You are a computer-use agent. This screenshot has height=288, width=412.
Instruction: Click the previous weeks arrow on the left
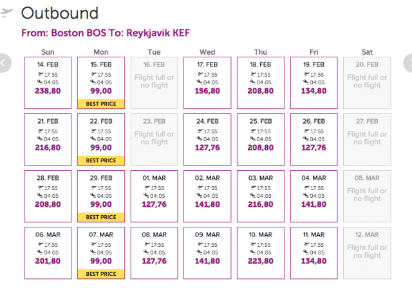click(5, 63)
